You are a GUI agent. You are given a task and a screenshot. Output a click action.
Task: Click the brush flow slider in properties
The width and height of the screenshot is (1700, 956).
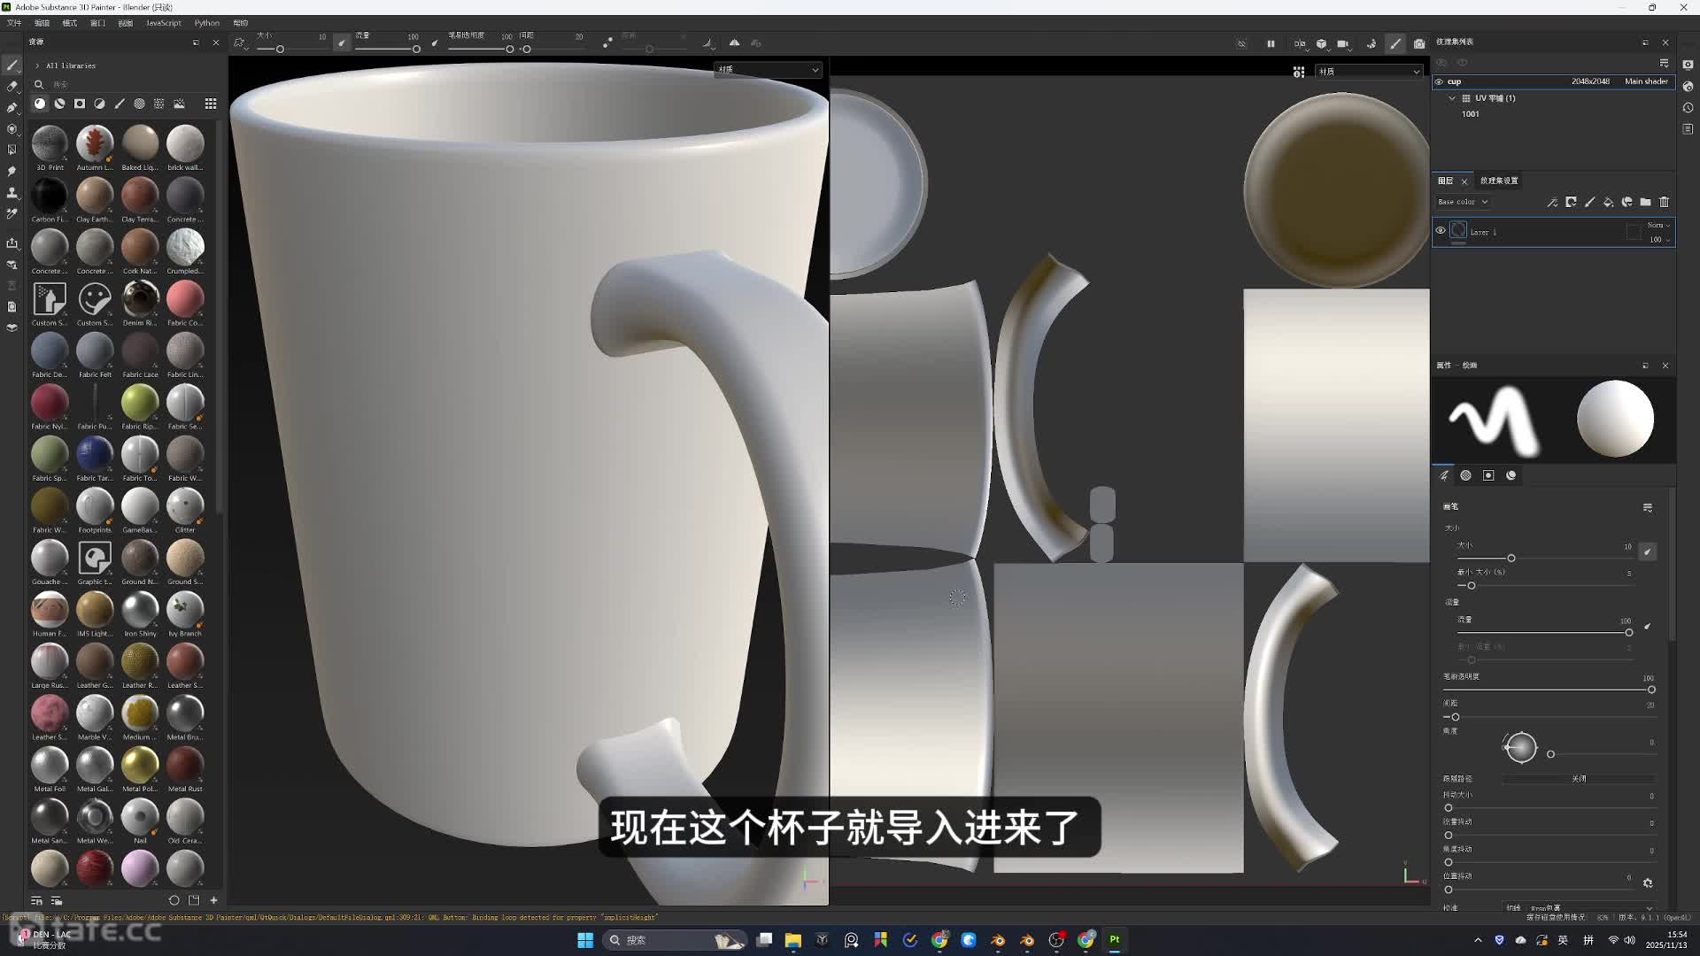(1545, 632)
